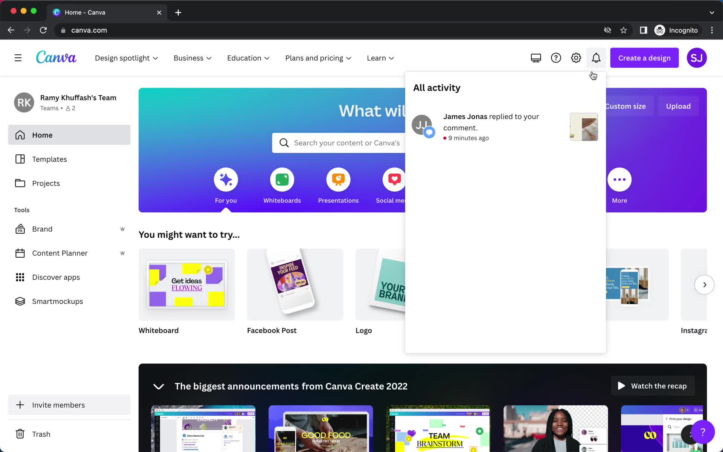Click the purple floating help button

[703, 432]
